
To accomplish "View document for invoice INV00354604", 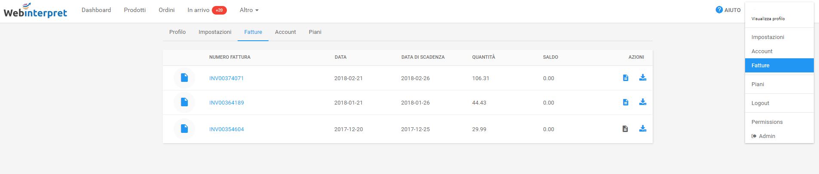I will 625,129.
